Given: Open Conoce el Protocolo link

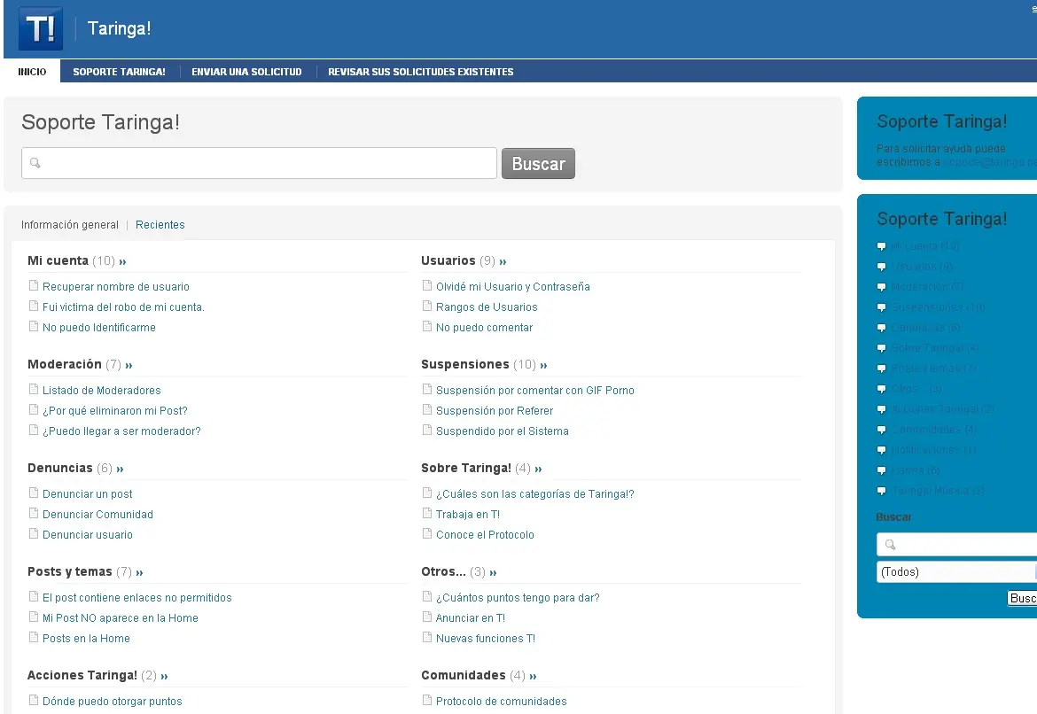Looking at the screenshot, I should click(x=485, y=534).
